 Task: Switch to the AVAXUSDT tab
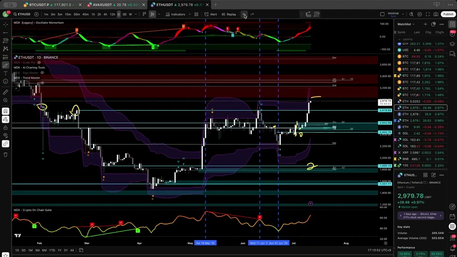pyautogui.click(x=116, y=5)
